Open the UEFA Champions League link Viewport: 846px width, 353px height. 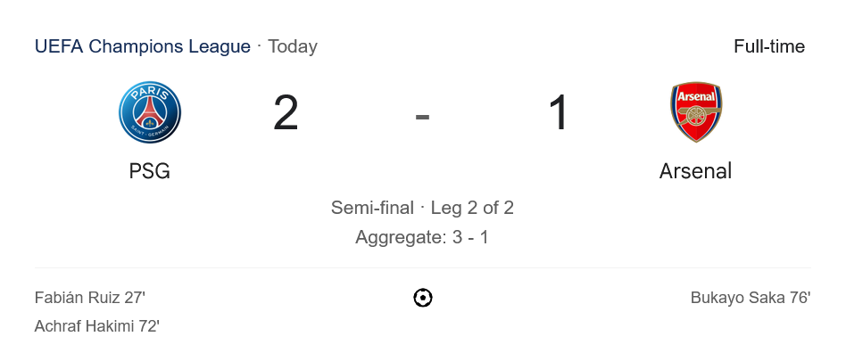coord(143,46)
